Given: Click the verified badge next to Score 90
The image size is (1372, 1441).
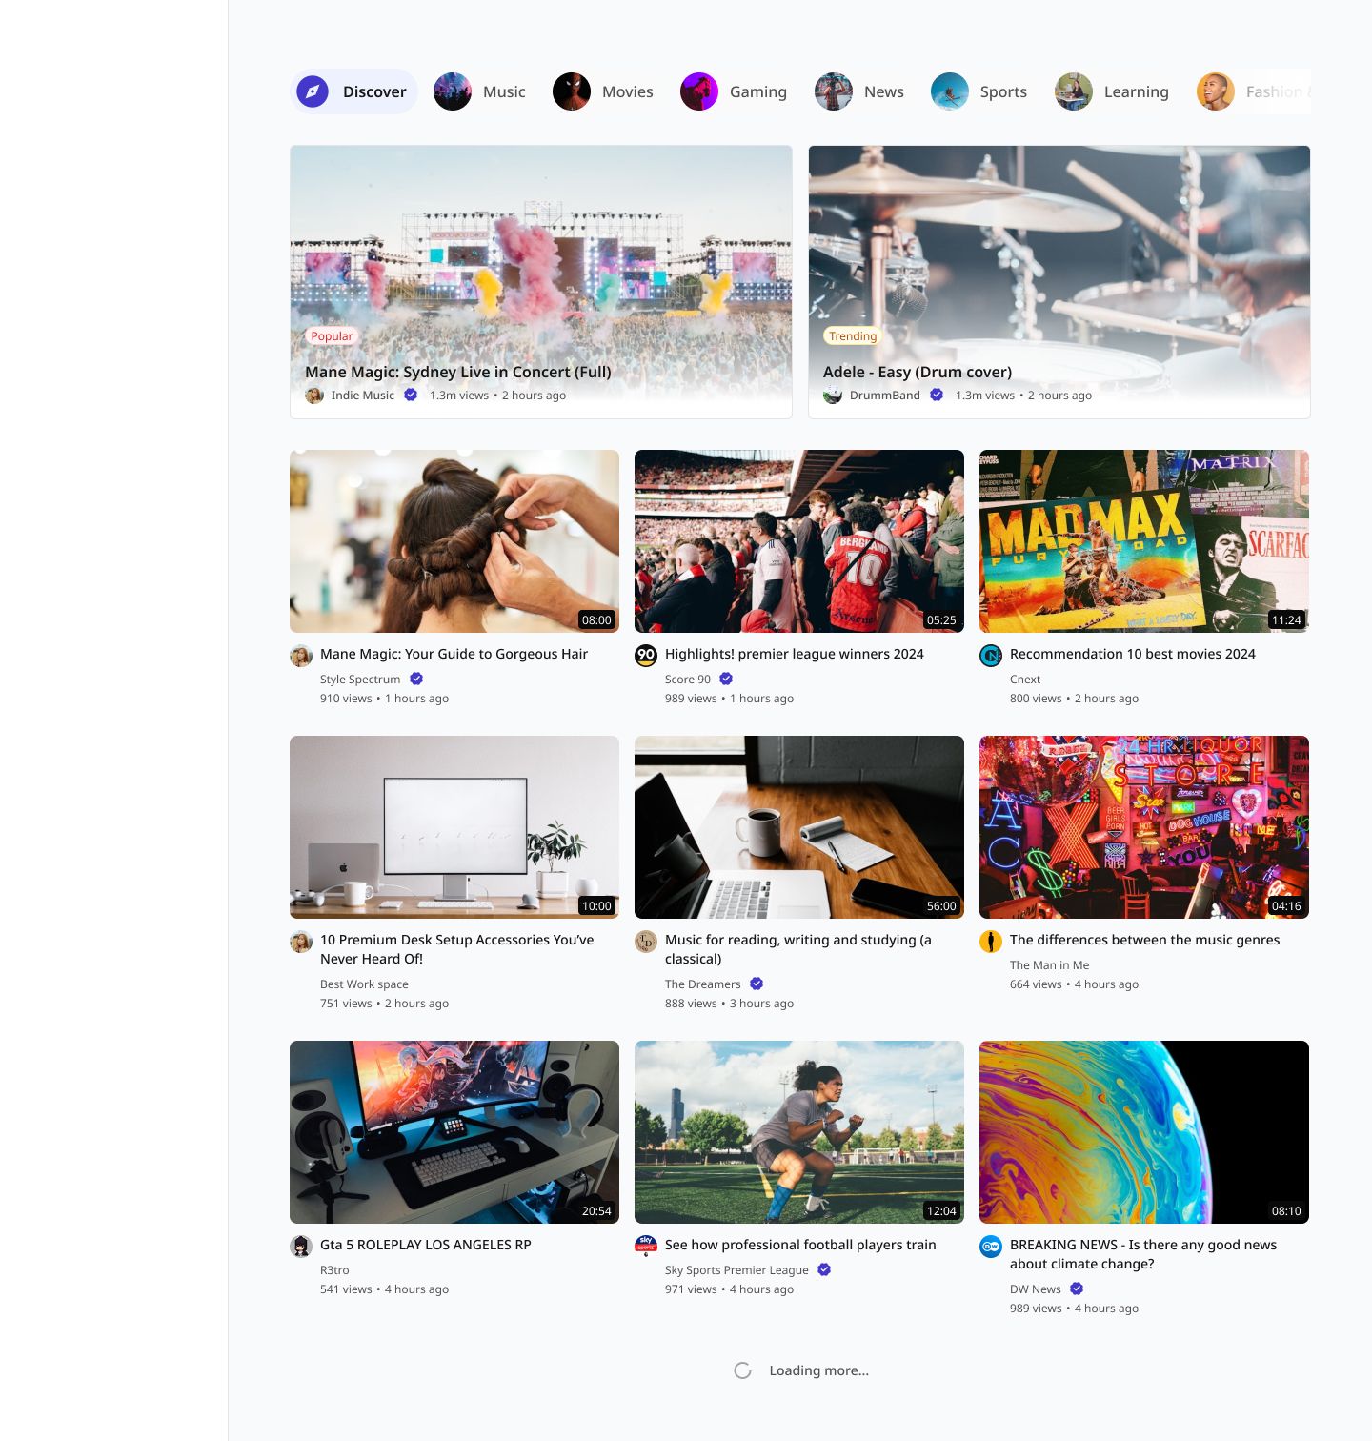Looking at the screenshot, I should 726,679.
